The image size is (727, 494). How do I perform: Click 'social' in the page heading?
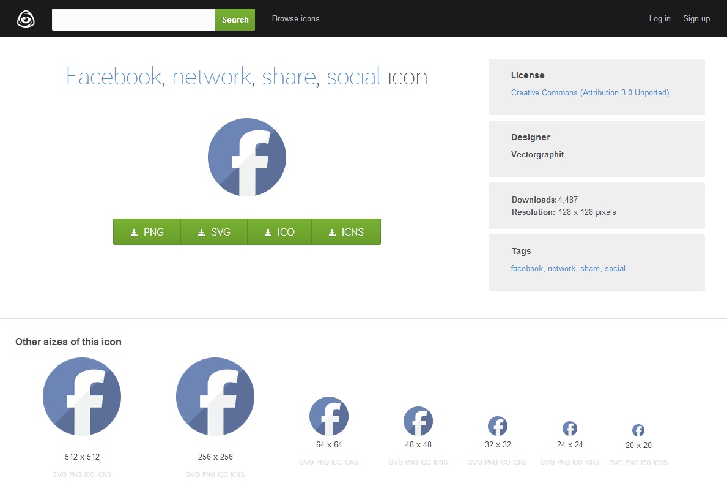[354, 77]
